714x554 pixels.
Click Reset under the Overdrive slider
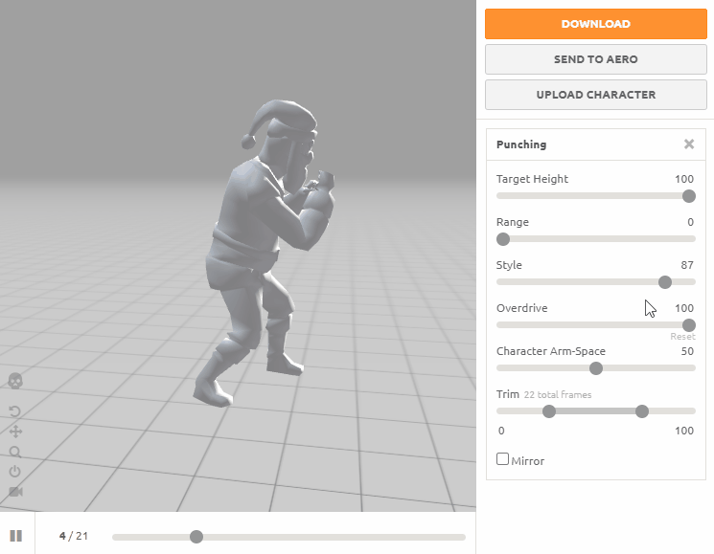682,337
